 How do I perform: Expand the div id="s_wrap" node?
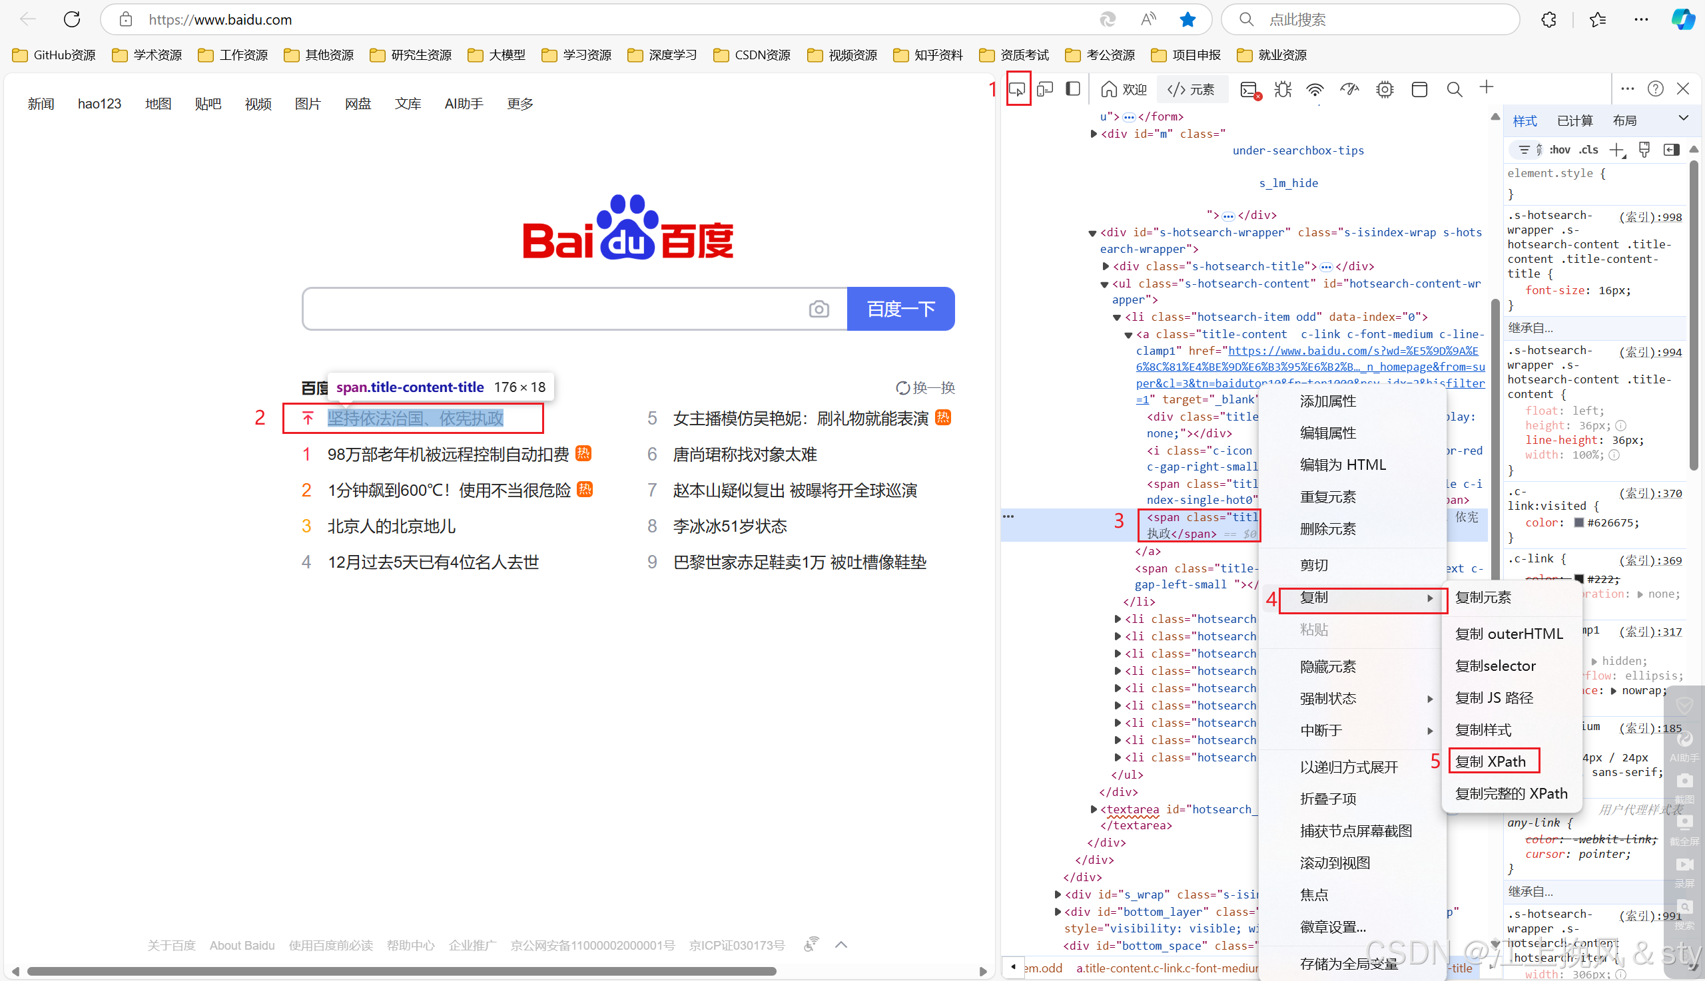[x=1058, y=894]
